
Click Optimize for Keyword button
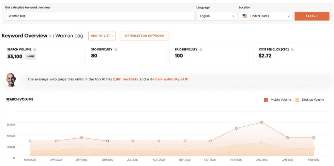pos(144,36)
